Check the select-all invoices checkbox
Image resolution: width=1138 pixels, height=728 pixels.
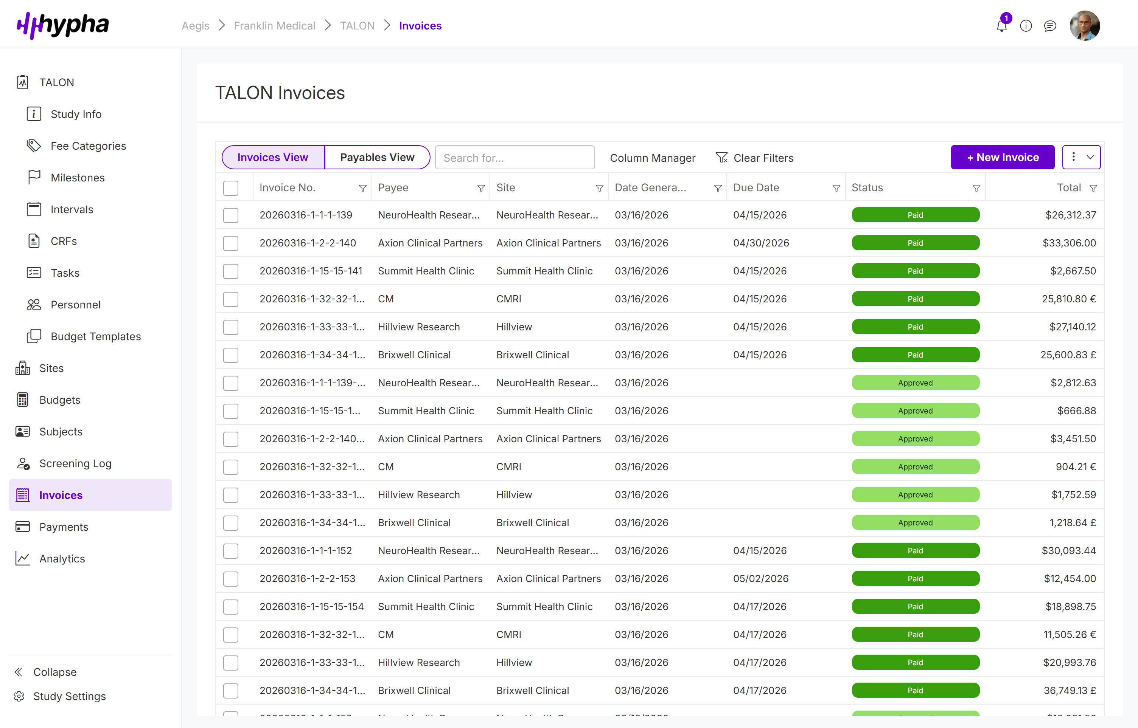click(231, 188)
